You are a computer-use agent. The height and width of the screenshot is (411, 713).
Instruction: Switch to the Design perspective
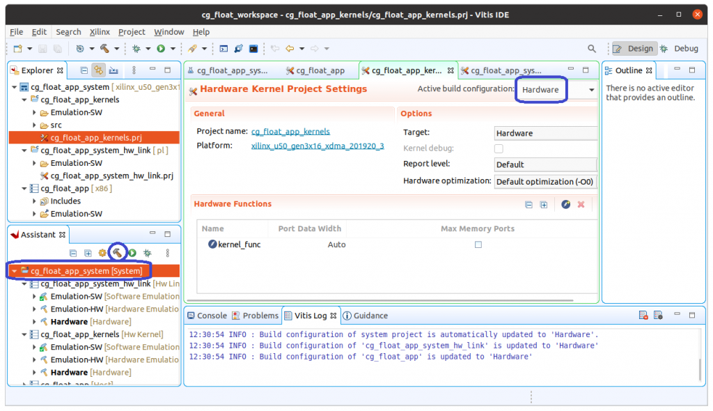[x=634, y=49]
